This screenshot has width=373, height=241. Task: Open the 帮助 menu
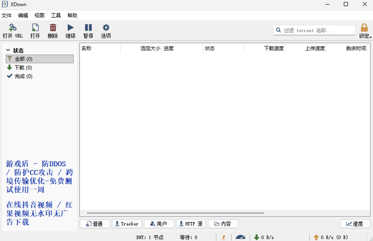(72, 16)
